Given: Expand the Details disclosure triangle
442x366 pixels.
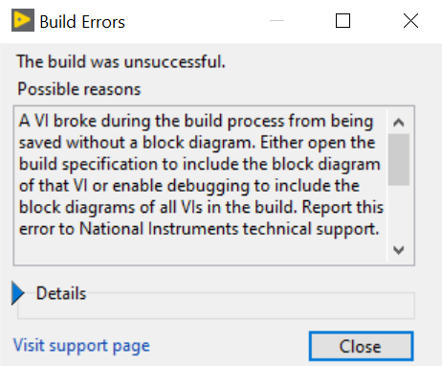Looking at the screenshot, I should 18,293.
